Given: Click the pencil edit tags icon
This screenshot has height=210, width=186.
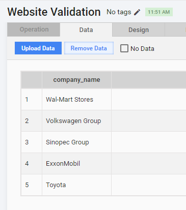Looking at the screenshot, I should (x=137, y=12).
